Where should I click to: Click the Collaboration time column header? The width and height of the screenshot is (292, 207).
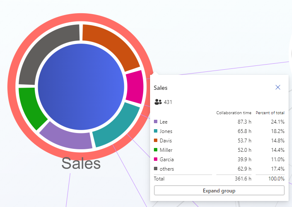233,113
